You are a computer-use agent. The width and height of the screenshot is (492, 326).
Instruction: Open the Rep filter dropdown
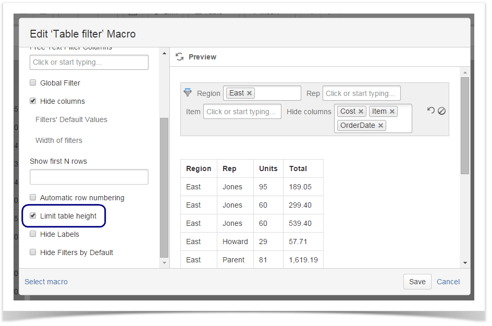click(361, 93)
